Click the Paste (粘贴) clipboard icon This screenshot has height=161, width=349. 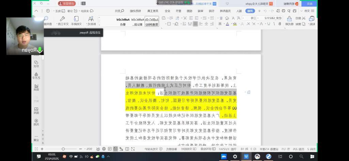312,18
